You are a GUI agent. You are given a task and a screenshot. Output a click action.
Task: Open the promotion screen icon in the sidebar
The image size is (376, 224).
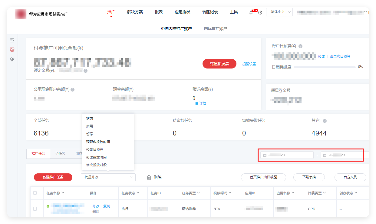pyautogui.click(x=12, y=49)
